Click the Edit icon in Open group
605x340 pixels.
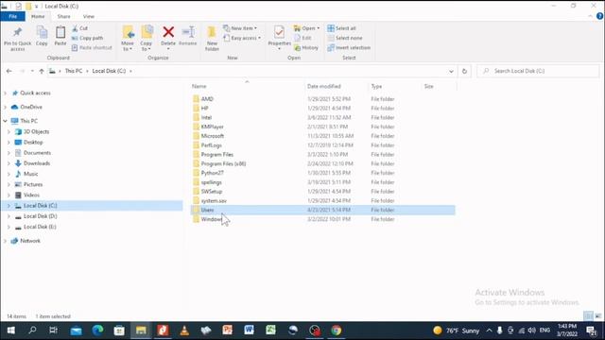click(x=298, y=38)
